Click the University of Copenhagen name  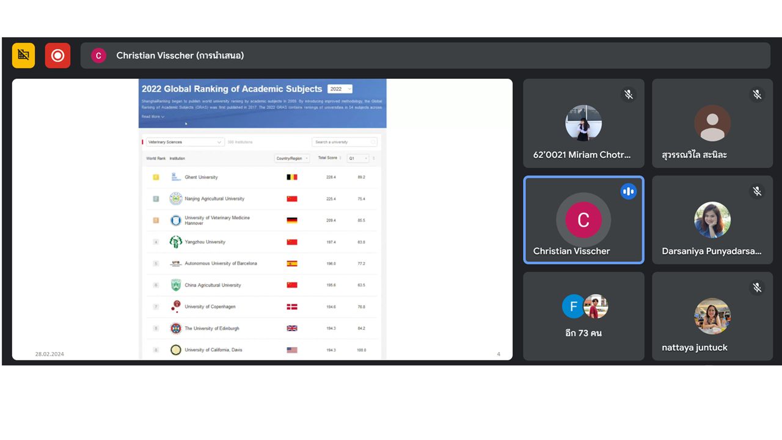[x=210, y=307]
